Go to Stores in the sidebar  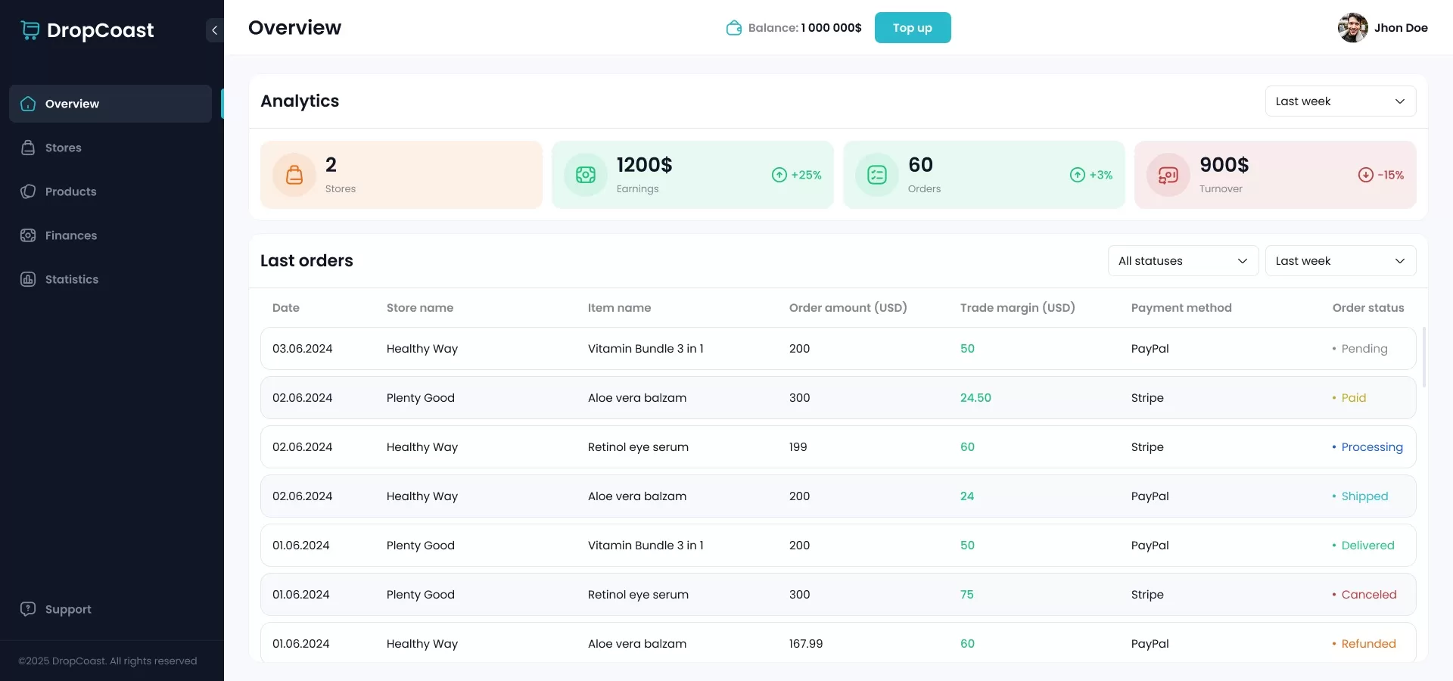(64, 148)
